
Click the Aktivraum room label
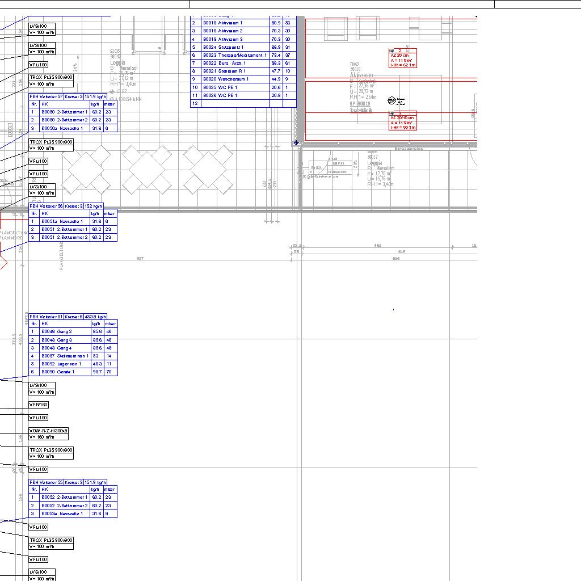[x=361, y=75]
